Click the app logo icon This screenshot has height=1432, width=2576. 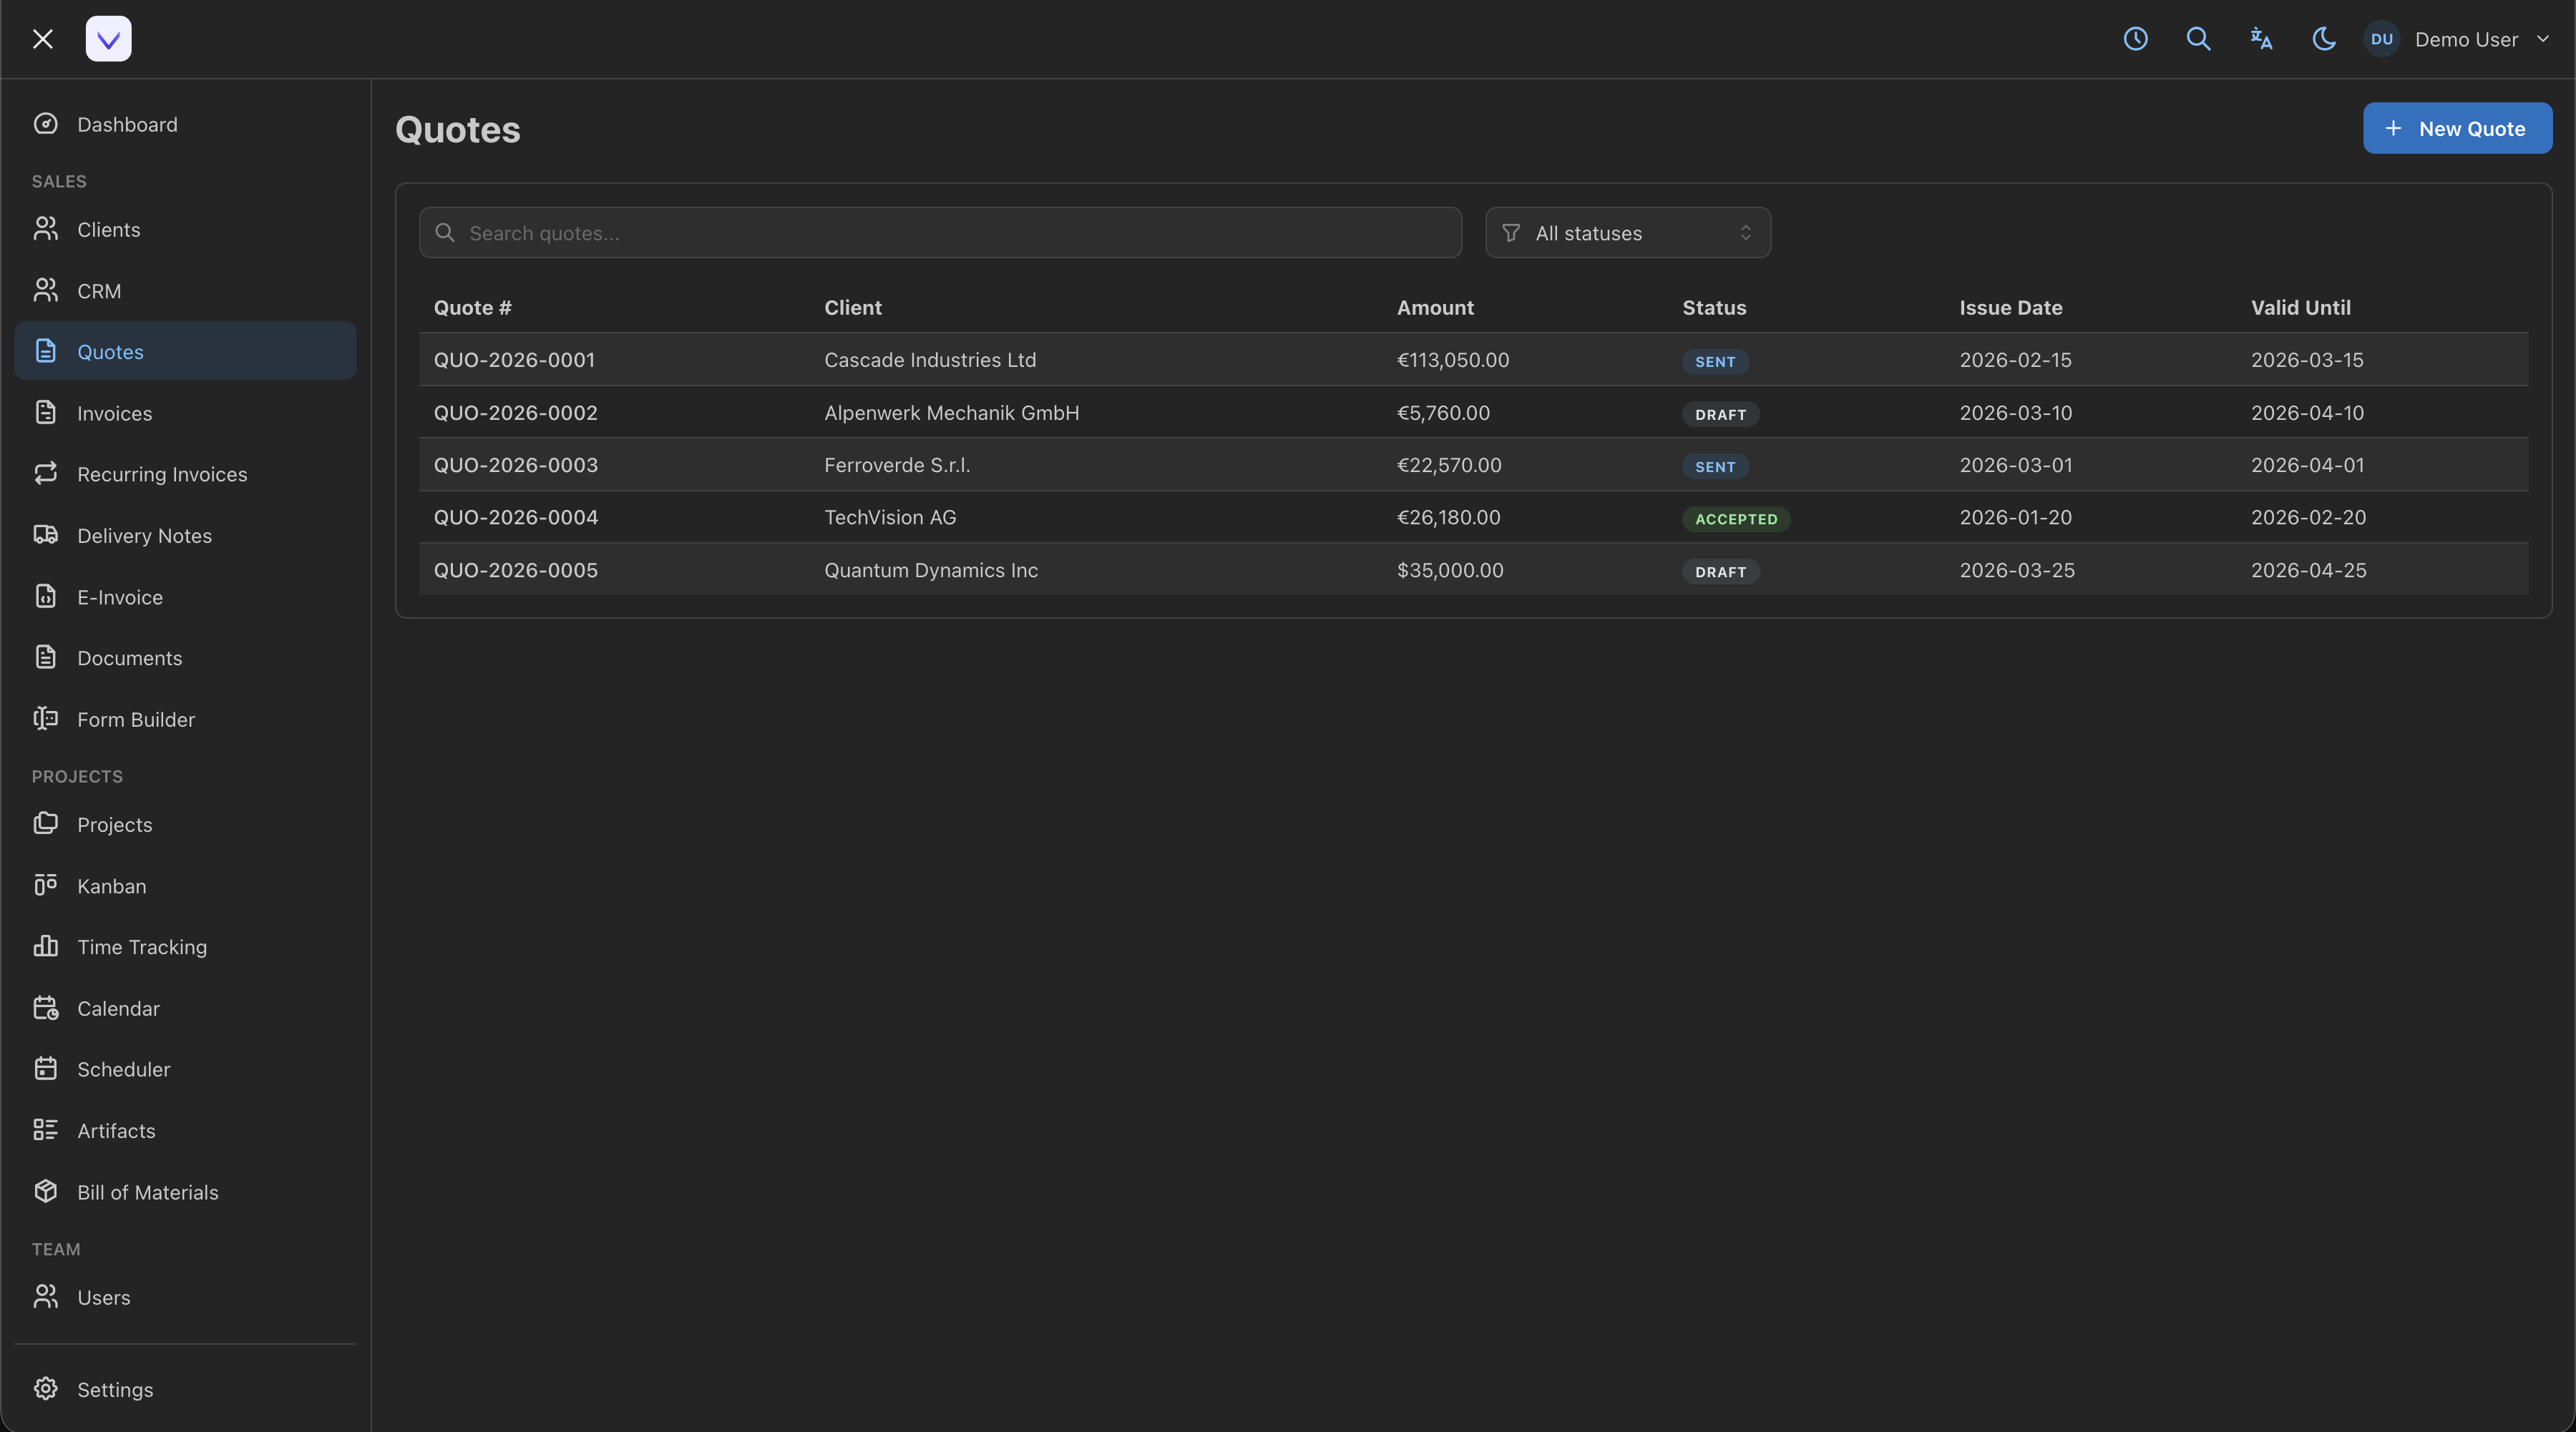point(108,39)
